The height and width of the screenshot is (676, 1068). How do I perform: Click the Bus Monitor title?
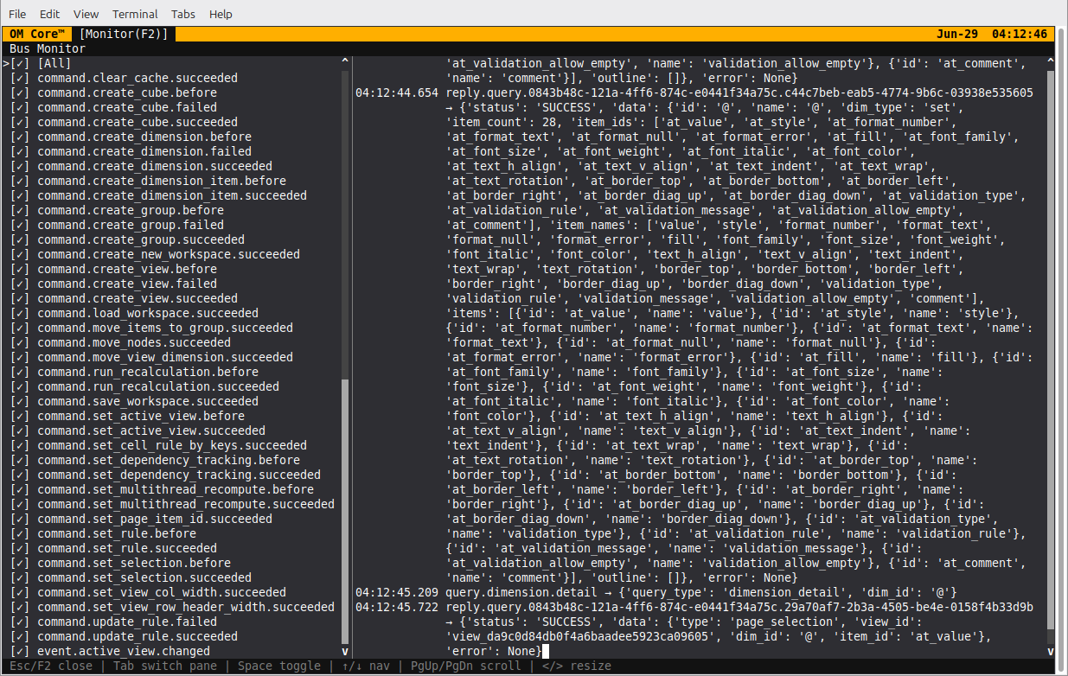tap(48, 48)
